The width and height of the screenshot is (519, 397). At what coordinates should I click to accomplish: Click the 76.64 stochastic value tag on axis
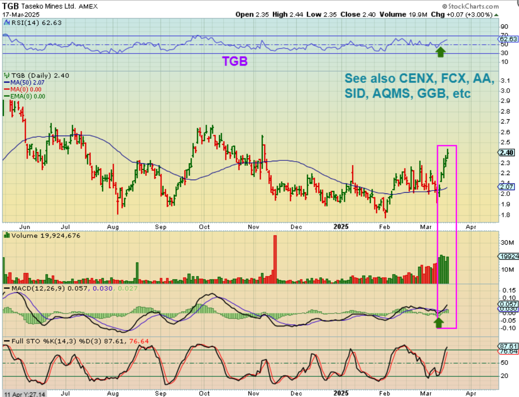click(x=508, y=351)
